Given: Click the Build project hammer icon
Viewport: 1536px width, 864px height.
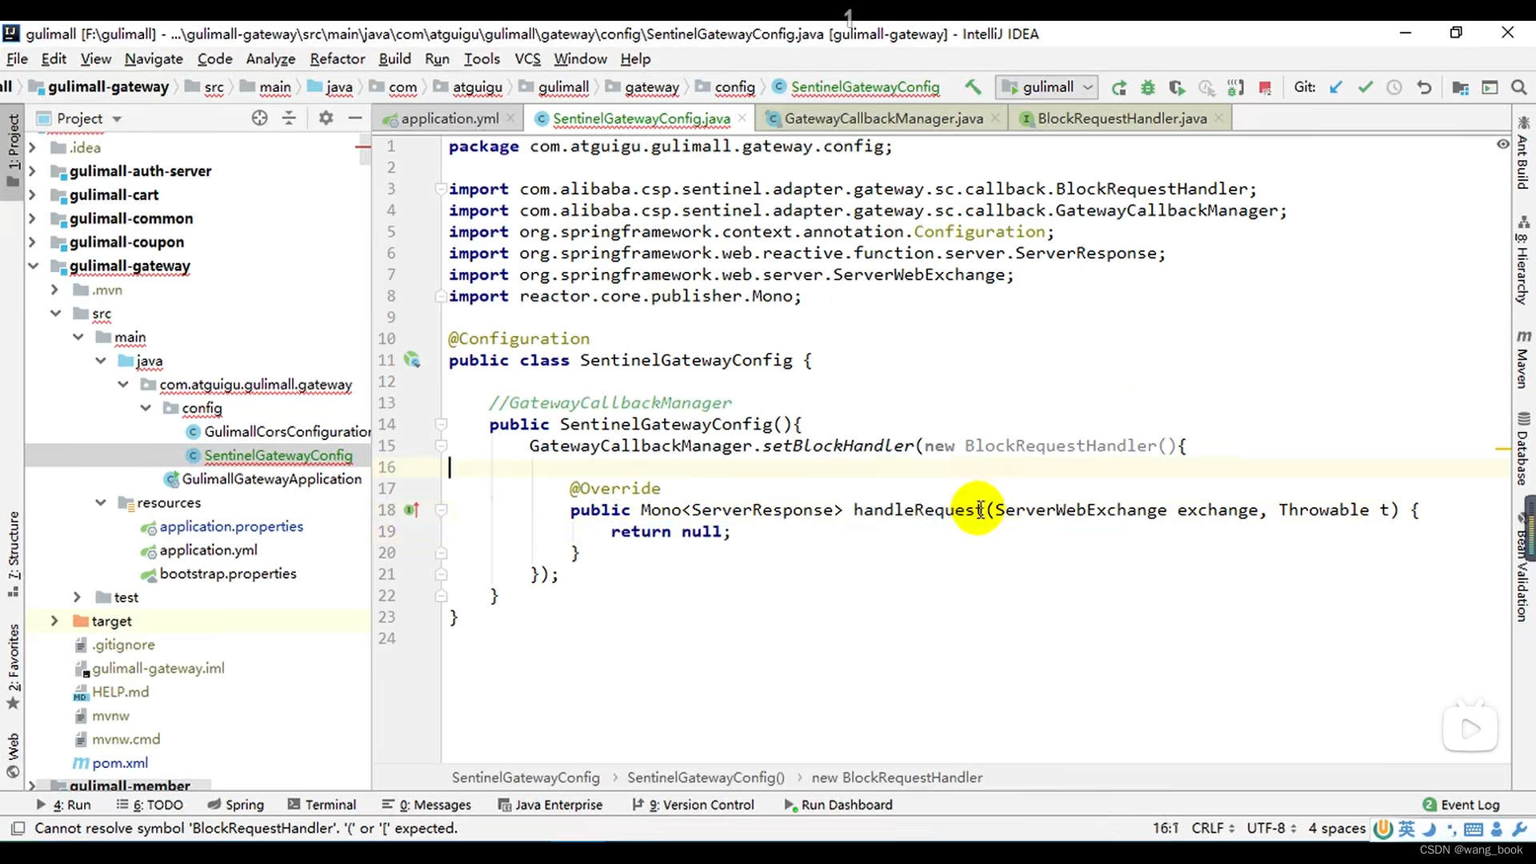Looking at the screenshot, I should click(x=973, y=86).
